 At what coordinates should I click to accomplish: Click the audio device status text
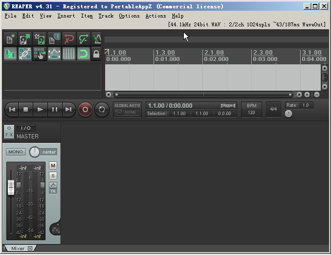point(247,25)
